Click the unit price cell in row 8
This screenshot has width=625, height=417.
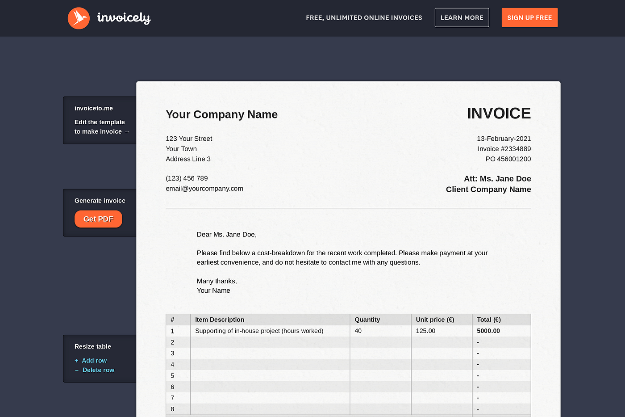442,409
